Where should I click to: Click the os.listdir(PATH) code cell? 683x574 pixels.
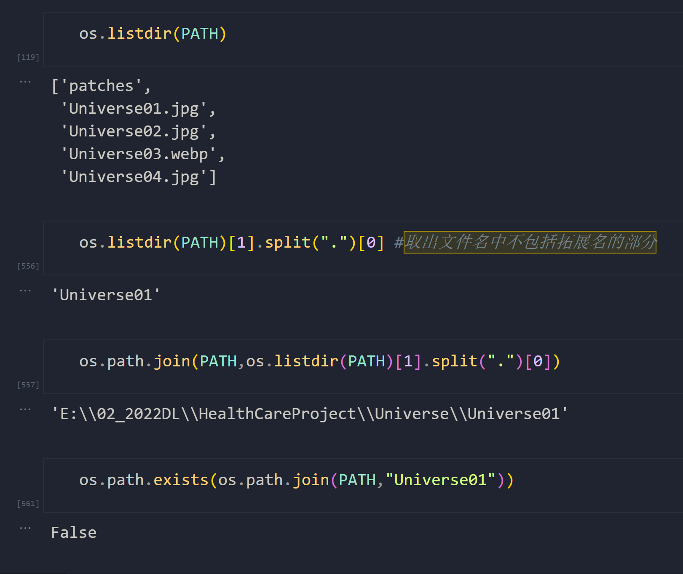(363, 39)
